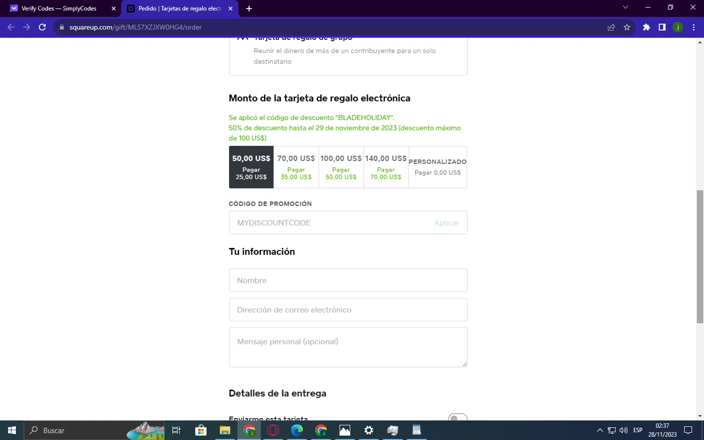This screenshot has width=704, height=440.
Task: Switch the ESP input language
Action: point(638,430)
